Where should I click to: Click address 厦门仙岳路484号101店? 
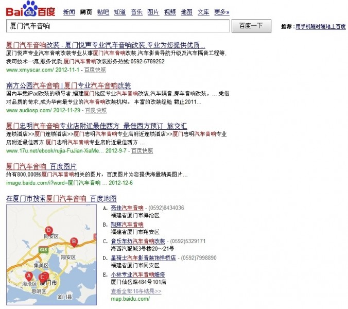(x=138, y=282)
